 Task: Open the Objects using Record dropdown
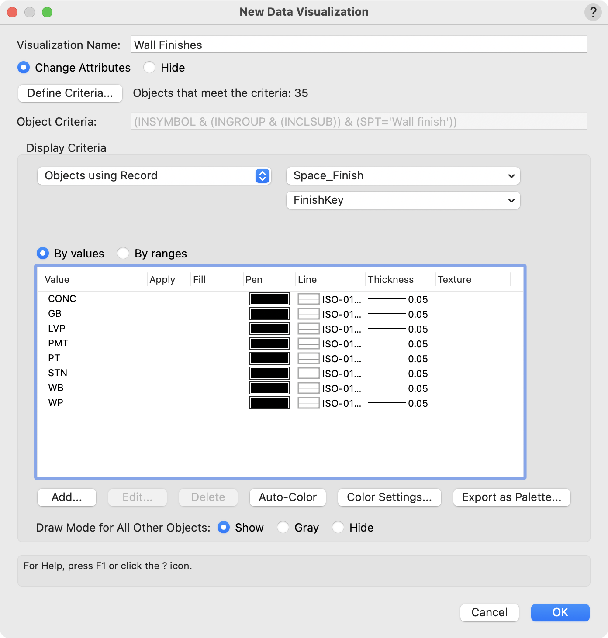click(x=154, y=176)
